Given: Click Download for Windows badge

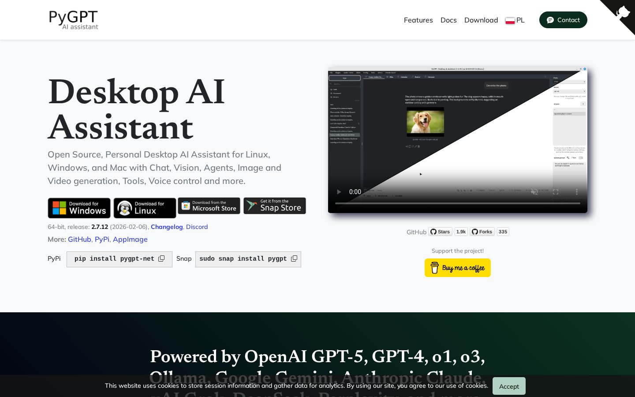Looking at the screenshot, I should point(79,208).
